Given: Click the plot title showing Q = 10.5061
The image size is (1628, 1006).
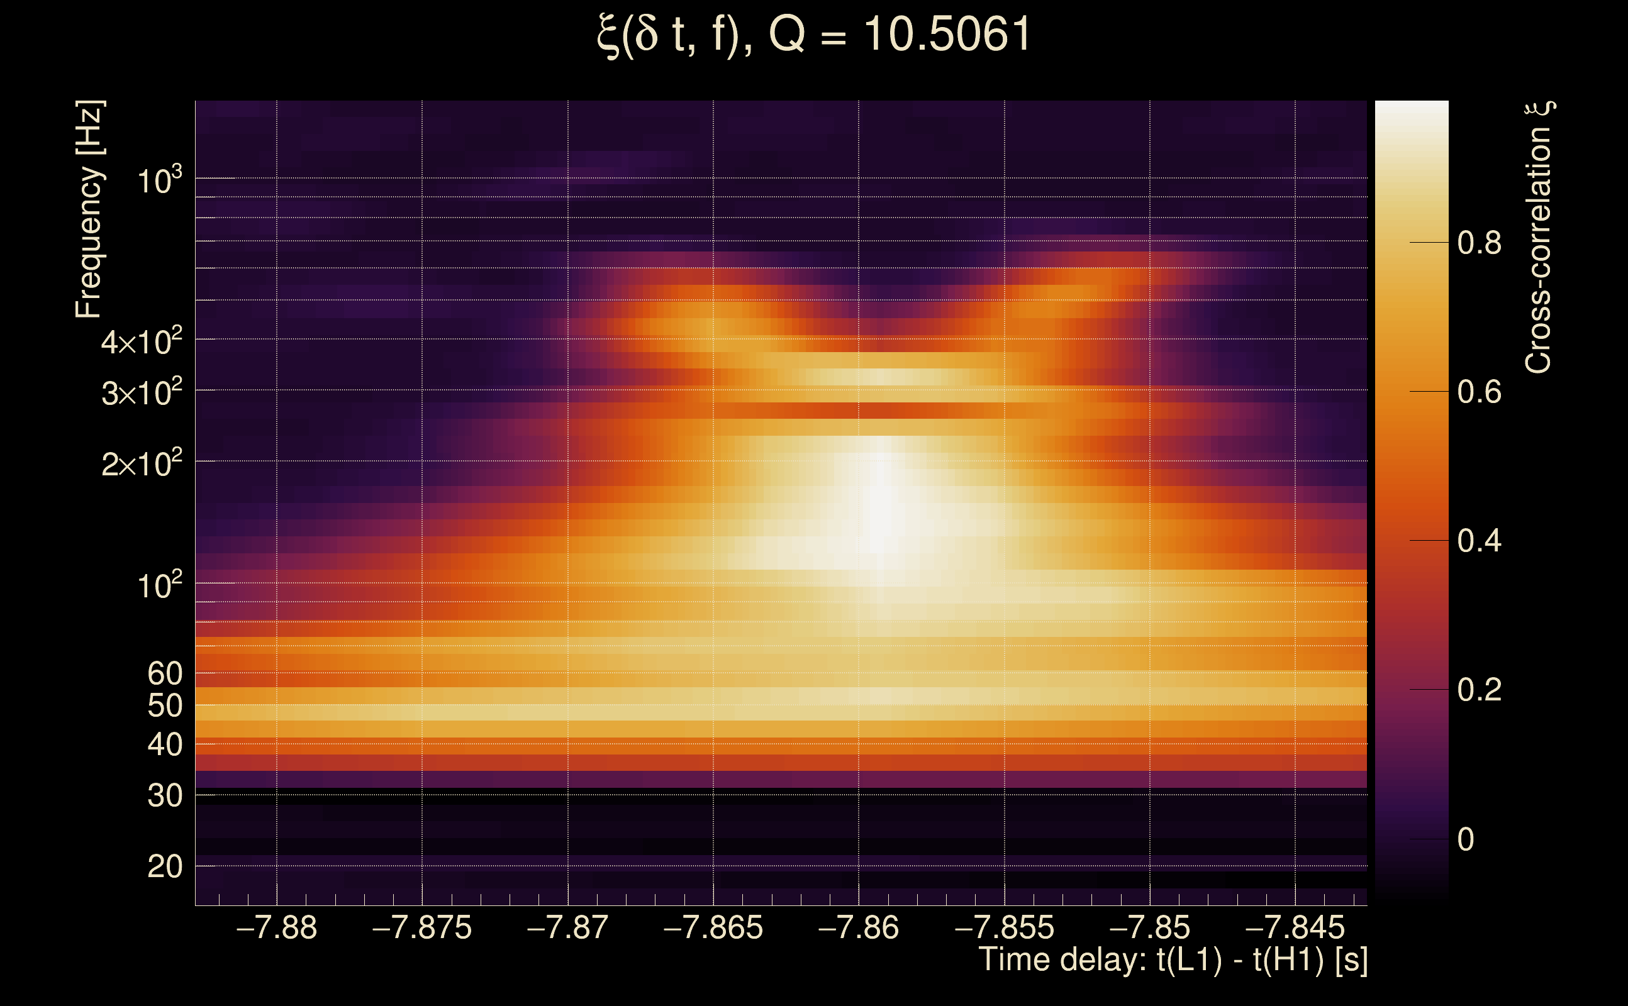Looking at the screenshot, I should click(813, 35).
